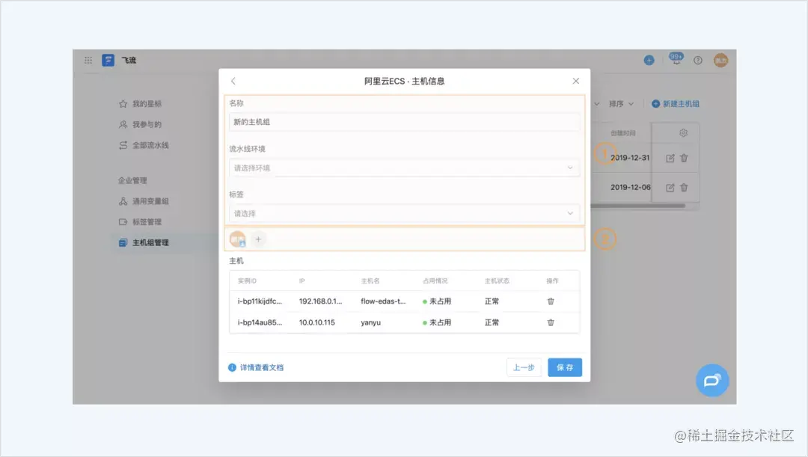Click the 上一步 button
This screenshot has width=808, height=457.
click(x=524, y=367)
